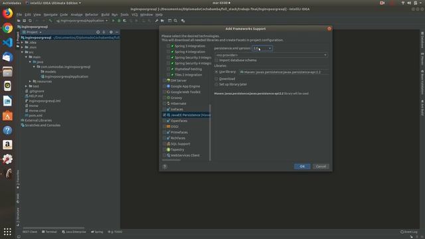Click Actividades in top bar
This screenshot has height=239, width=425.
[12, 3]
